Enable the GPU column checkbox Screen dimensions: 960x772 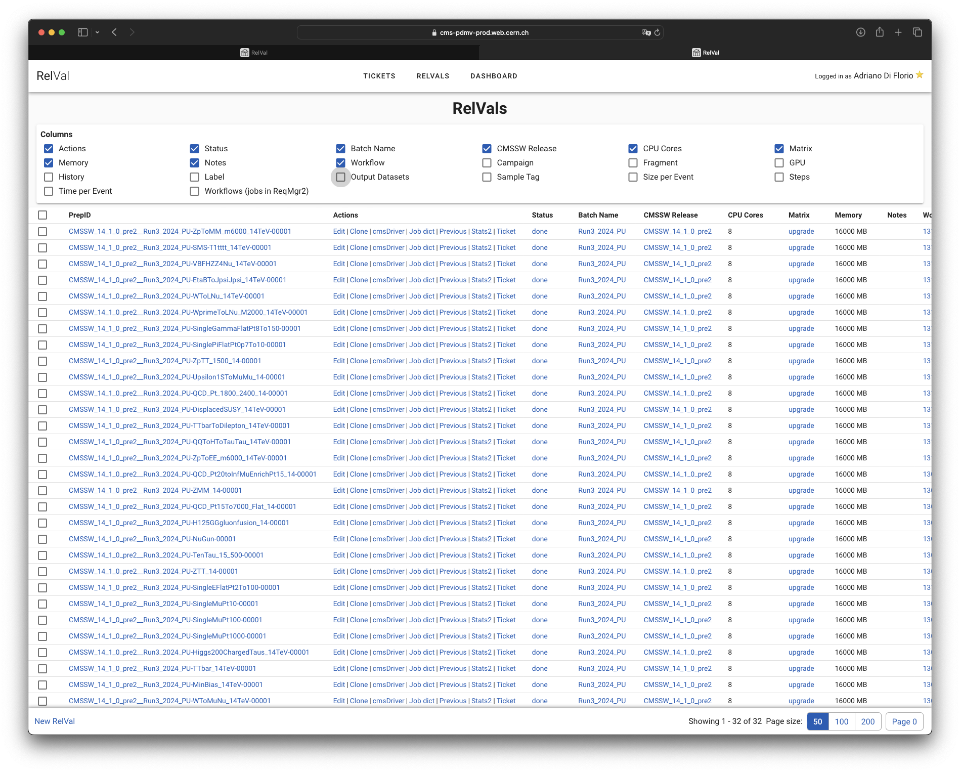(779, 163)
